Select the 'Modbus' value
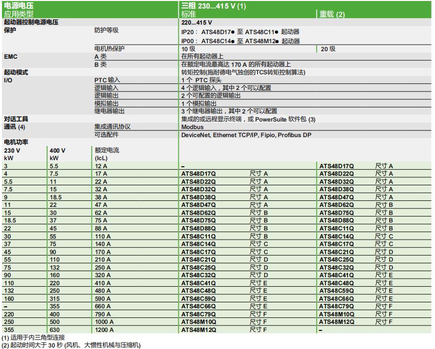 pos(192,127)
